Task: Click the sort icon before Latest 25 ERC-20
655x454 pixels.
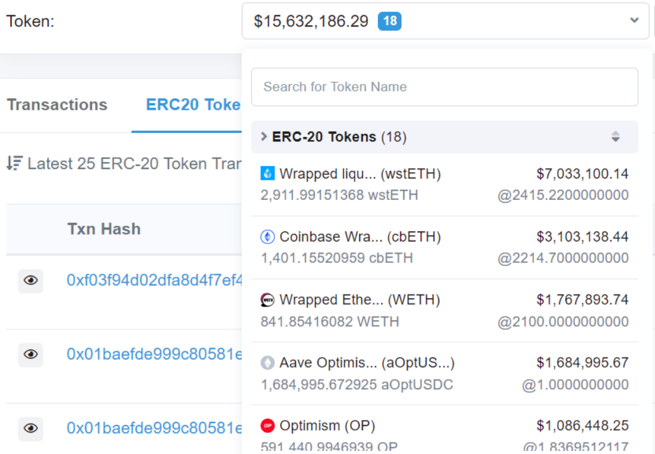Action: 15,163
